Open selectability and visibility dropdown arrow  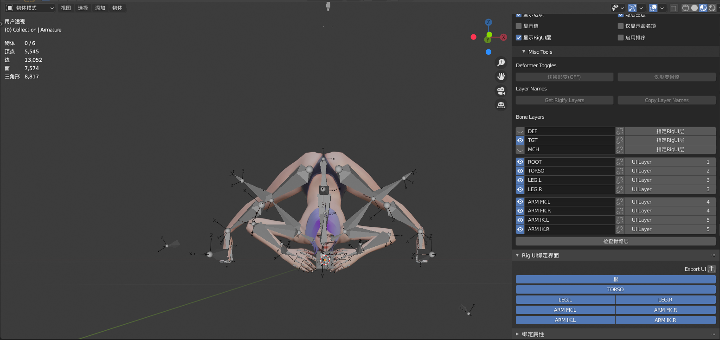point(623,8)
